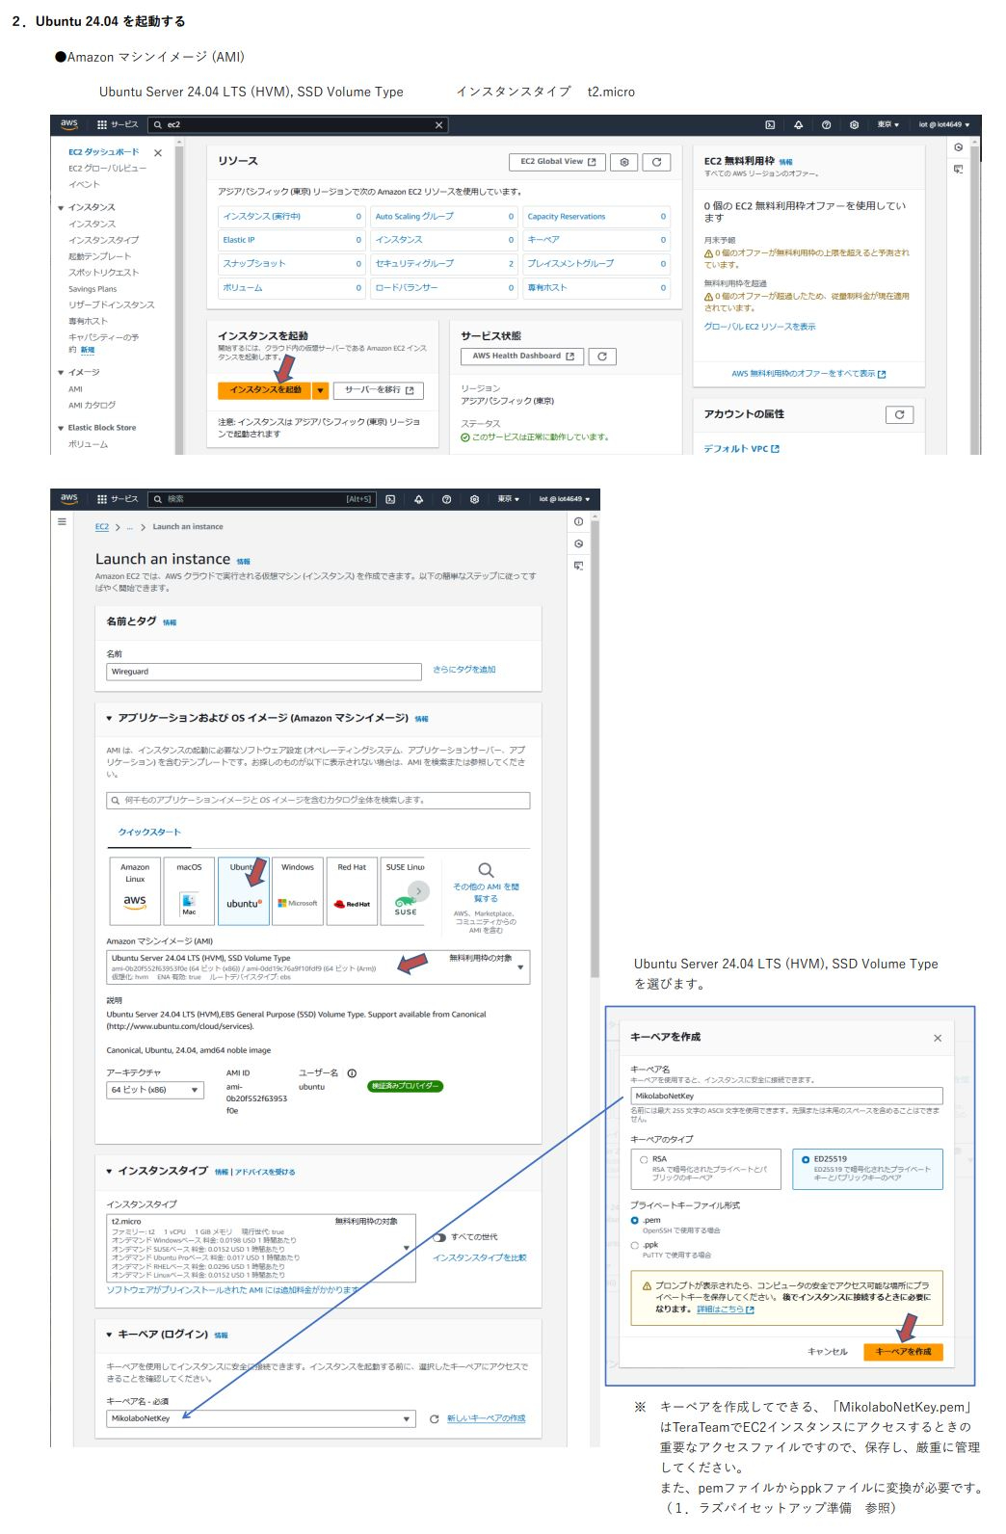The height and width of the screenshot is (1534, 1006).
Task: Click the 名前 field containing Wireguard
Action: 264,672
